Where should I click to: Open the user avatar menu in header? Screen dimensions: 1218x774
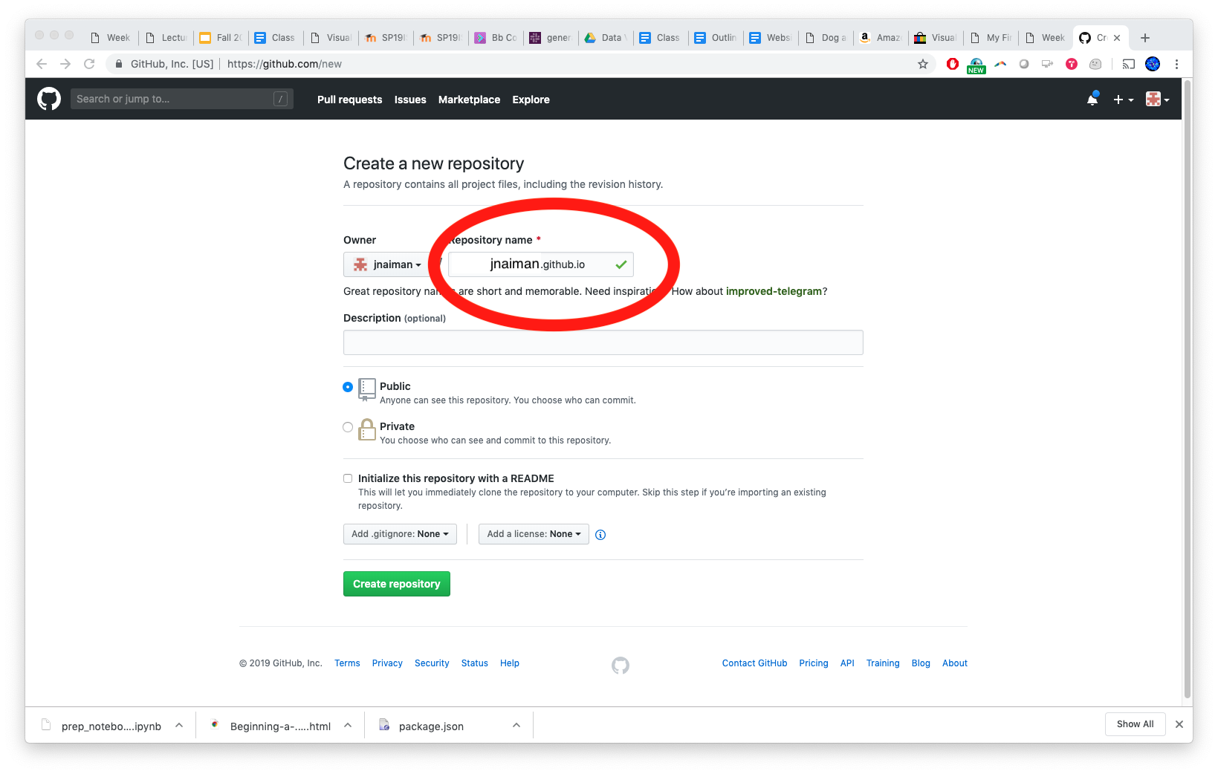pos(1157,100)
